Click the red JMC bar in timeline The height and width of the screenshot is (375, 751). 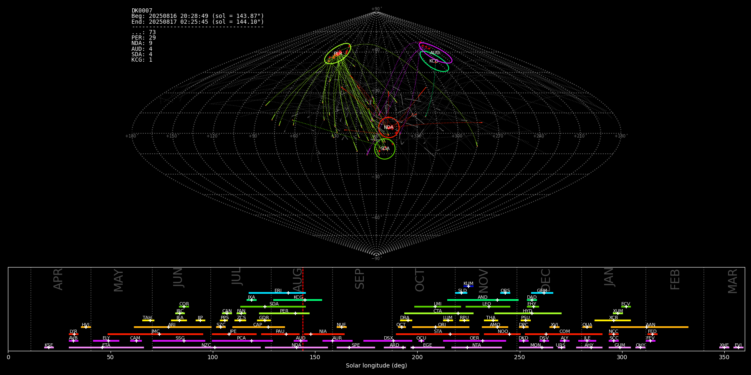[x=156, y=334]
